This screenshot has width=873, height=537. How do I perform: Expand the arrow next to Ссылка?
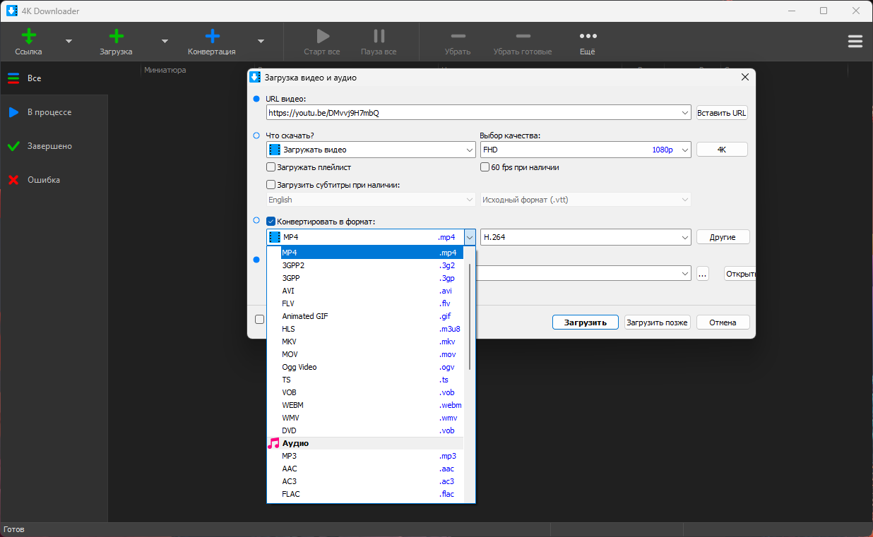tap(69, 42)
